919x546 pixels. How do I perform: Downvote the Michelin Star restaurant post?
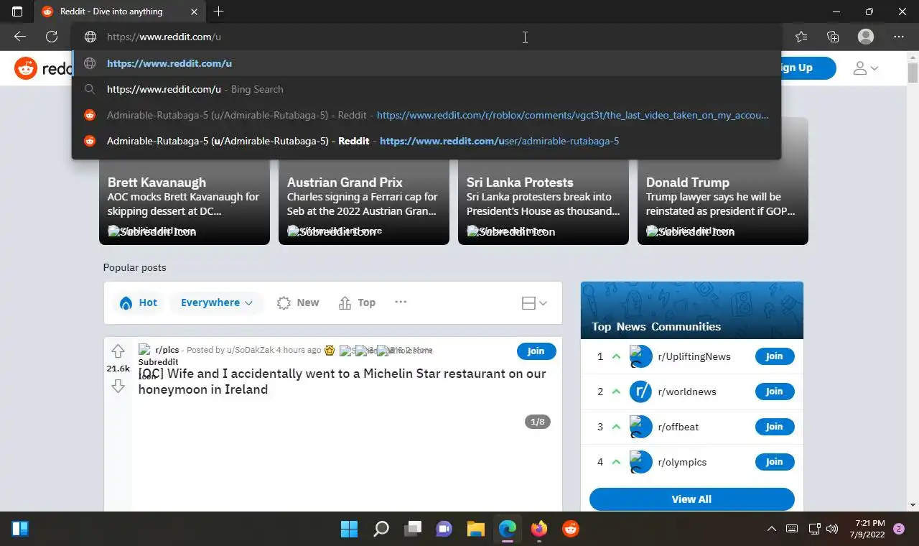[118, 387]
